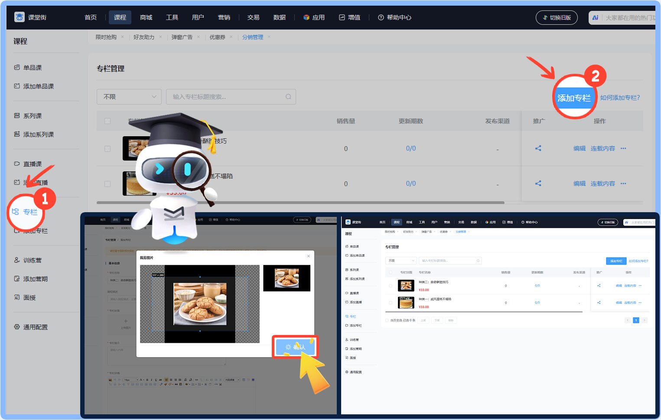The width and height of the screenshot is (661, 420).
Task: Click the 0/0 更新期数 link in 戚风蛋糕不塌陷 row
Action: (411, 184)
